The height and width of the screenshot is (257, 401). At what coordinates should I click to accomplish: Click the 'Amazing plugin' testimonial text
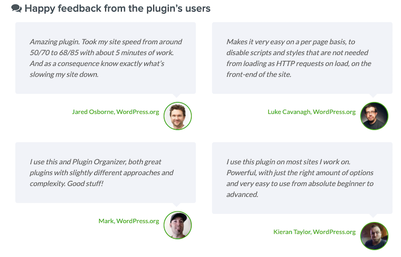[x=106, y=58]
